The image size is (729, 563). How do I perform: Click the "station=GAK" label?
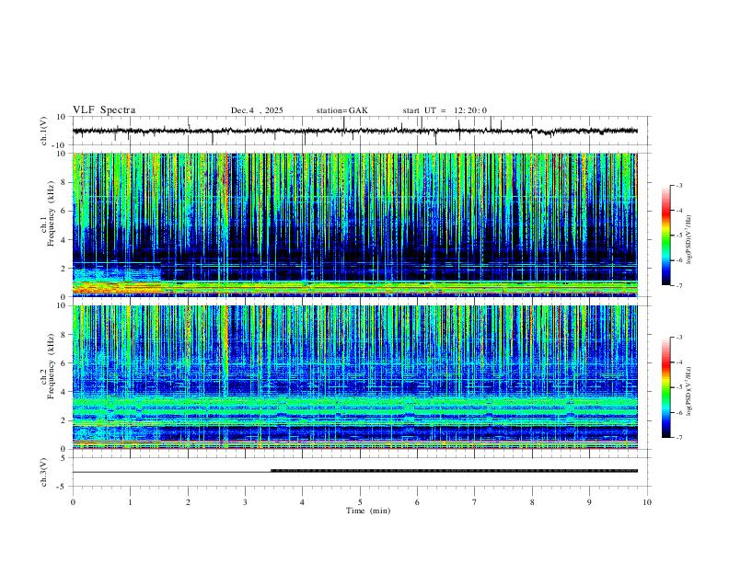coord(341,110)
